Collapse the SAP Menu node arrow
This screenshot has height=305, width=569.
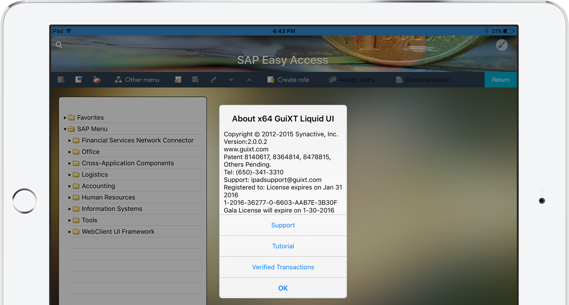pyautogui.click(x=65, y=129)
